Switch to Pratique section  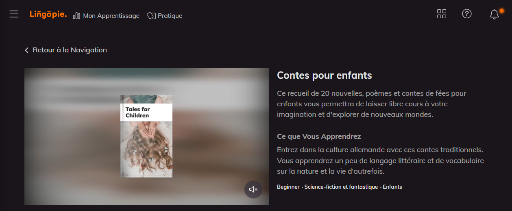tap(170, 16)
